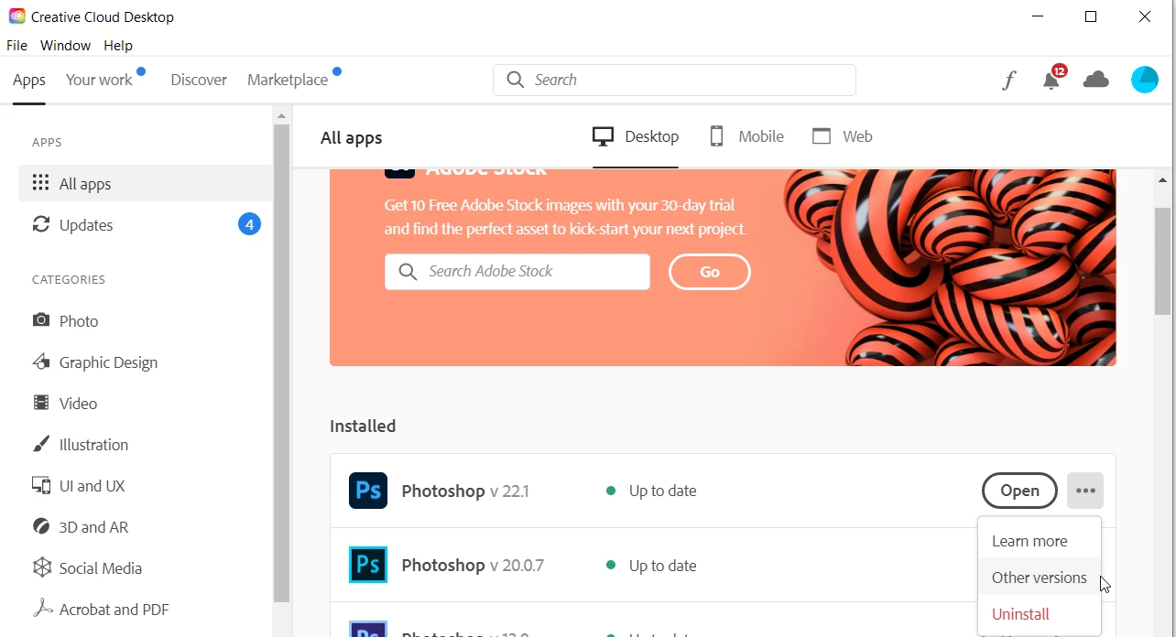Click the All apps page heading
The height and width of the screenshot is (637, 1176).
click(x=352, y=138)
